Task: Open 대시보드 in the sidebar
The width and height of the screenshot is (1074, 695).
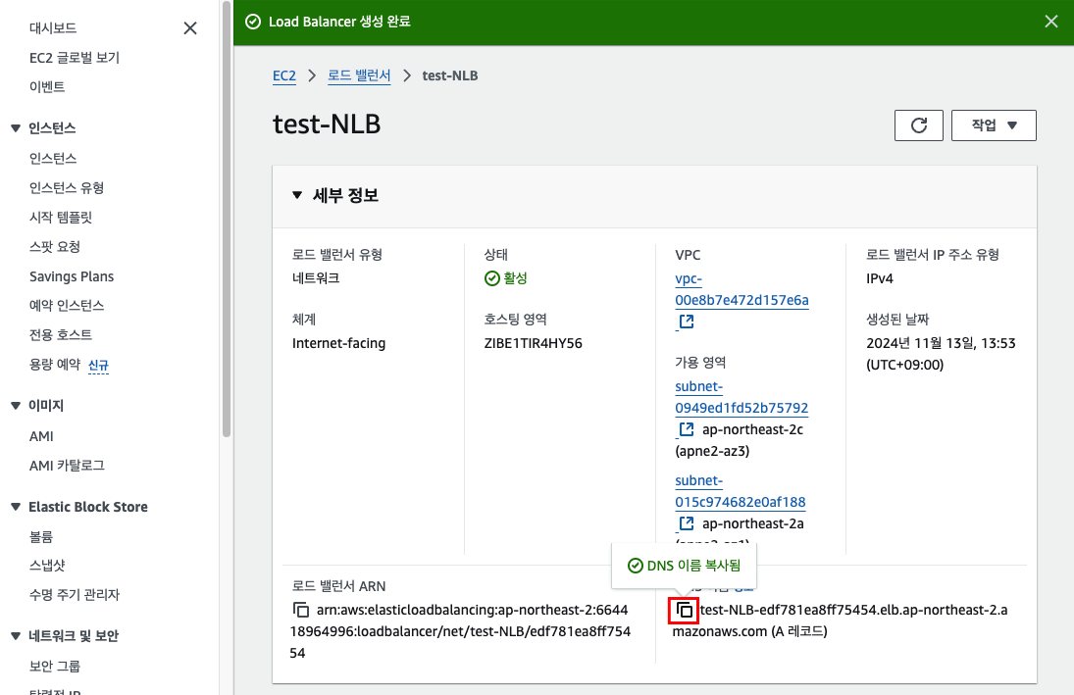Action: coord(53,28)
